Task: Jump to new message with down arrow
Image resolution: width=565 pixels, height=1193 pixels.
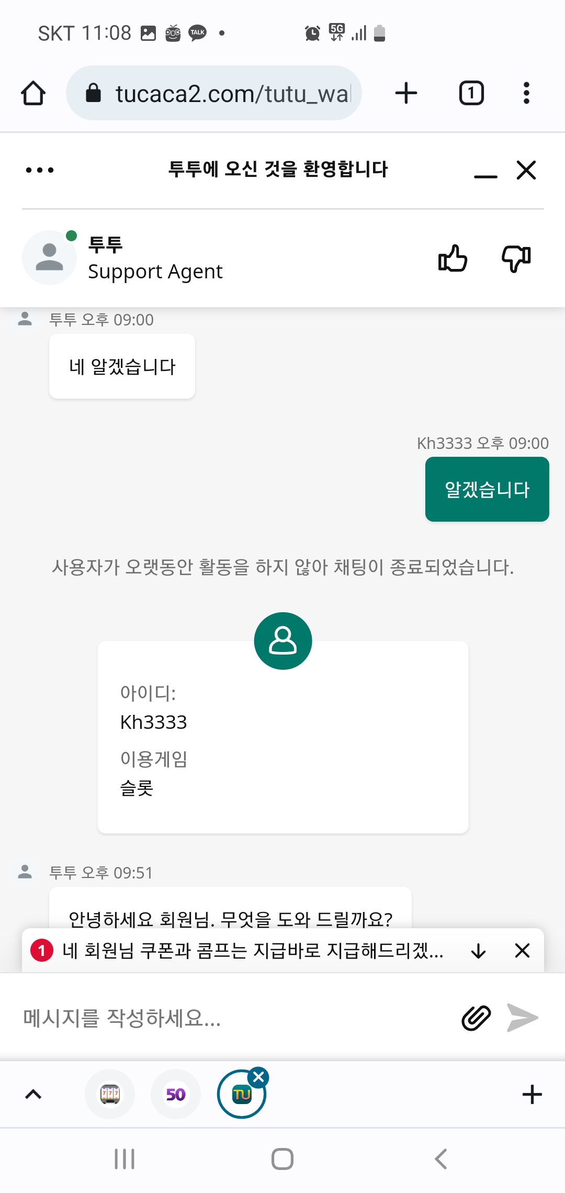Action: tap(478, 951)
